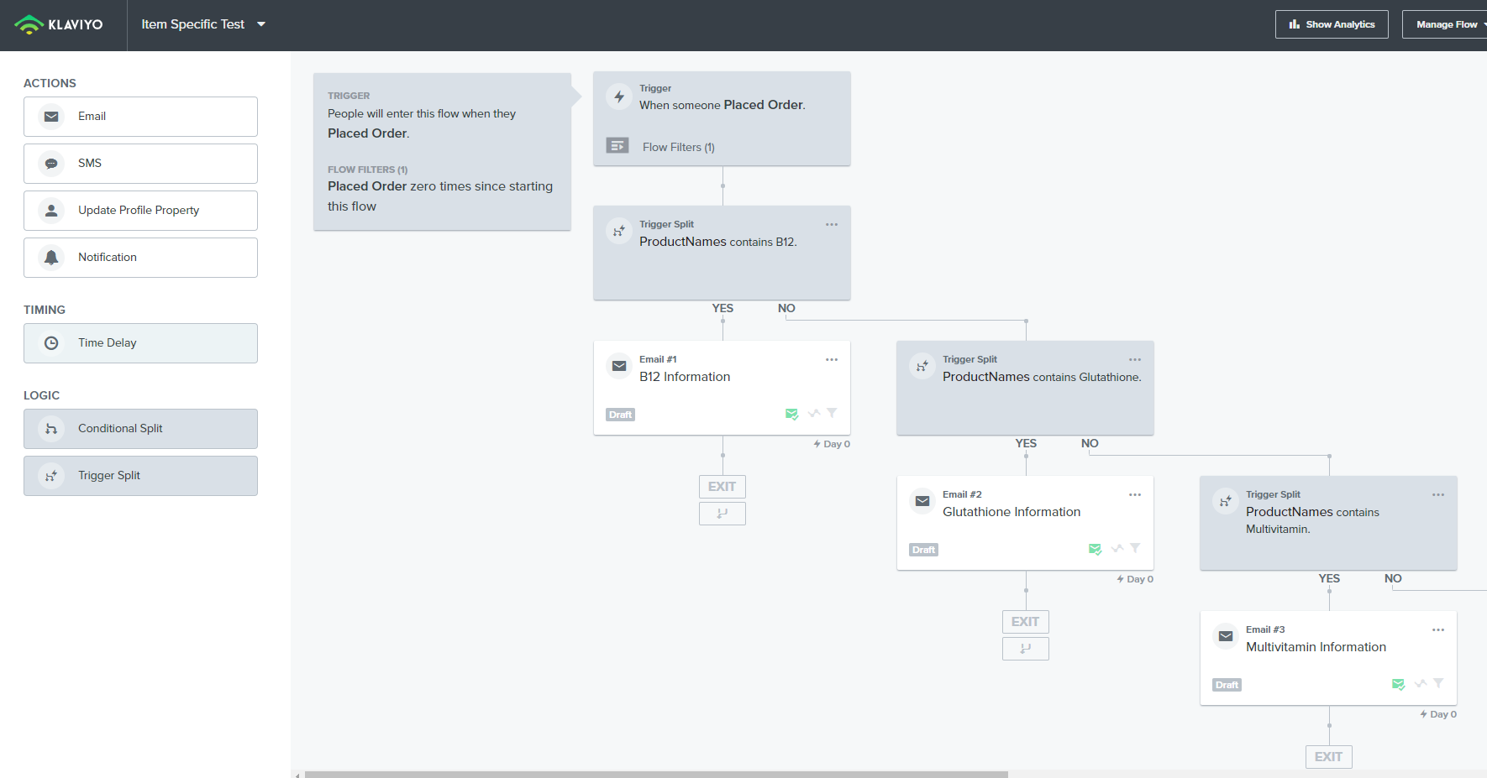Click the Glutathione Trigger Split node icon
The image size is (1487, 778).
click(x=922, y=366)
